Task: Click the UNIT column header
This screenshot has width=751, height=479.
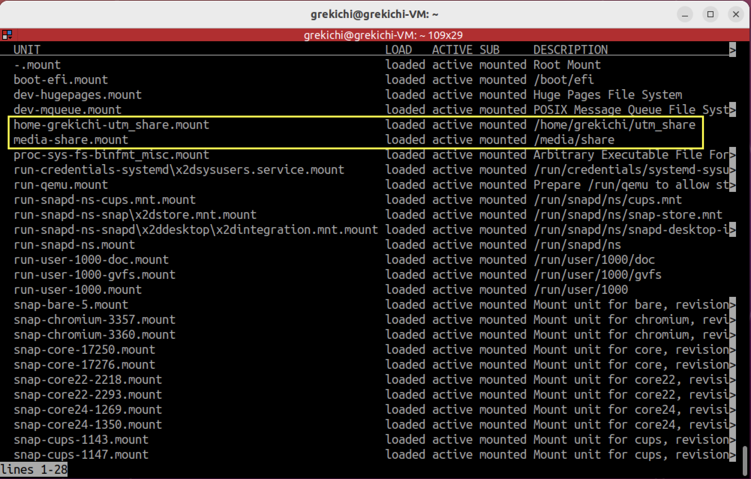Action: (27, 50)
